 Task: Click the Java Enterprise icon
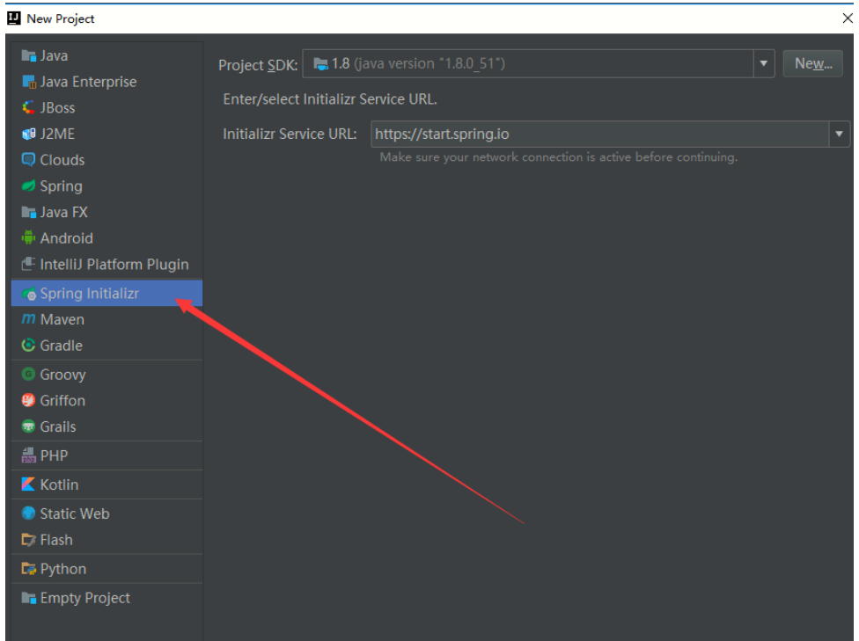click(x=28, y=82)
